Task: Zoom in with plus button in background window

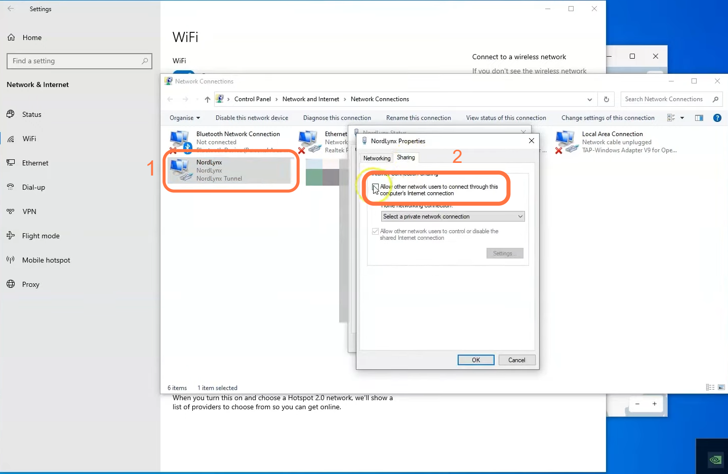Action: 655,404
